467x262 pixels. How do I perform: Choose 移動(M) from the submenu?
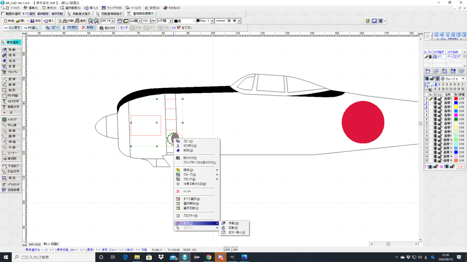point(234,223)
